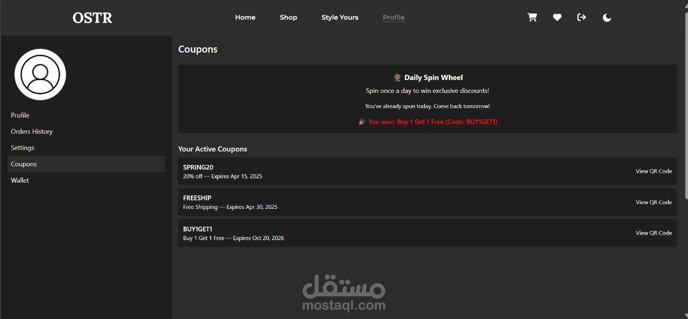Go to the Home page

pyautogui.click(x=245, y=17)
